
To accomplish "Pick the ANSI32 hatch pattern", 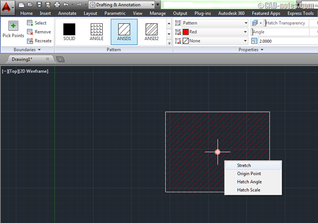I will point(151,30).
